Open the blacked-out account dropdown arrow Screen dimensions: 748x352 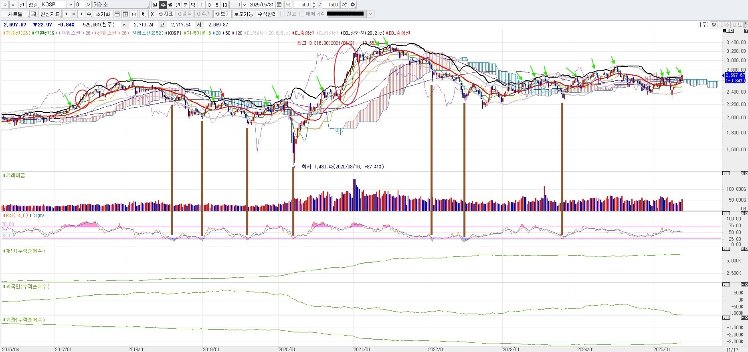[371, 14]
